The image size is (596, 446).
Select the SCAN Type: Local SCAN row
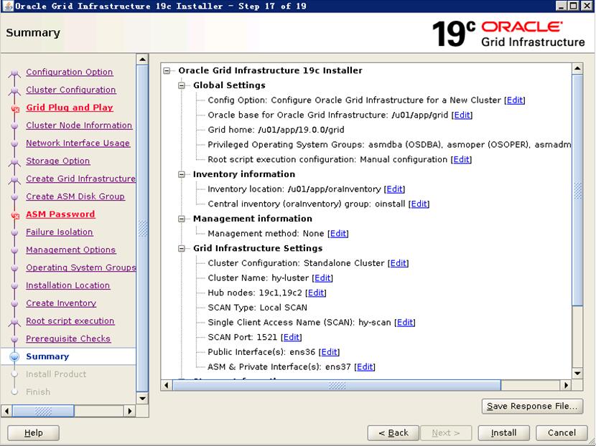(x=257, y=308)
